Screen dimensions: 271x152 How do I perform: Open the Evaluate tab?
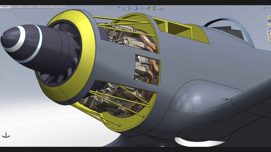tap(35, 7)
